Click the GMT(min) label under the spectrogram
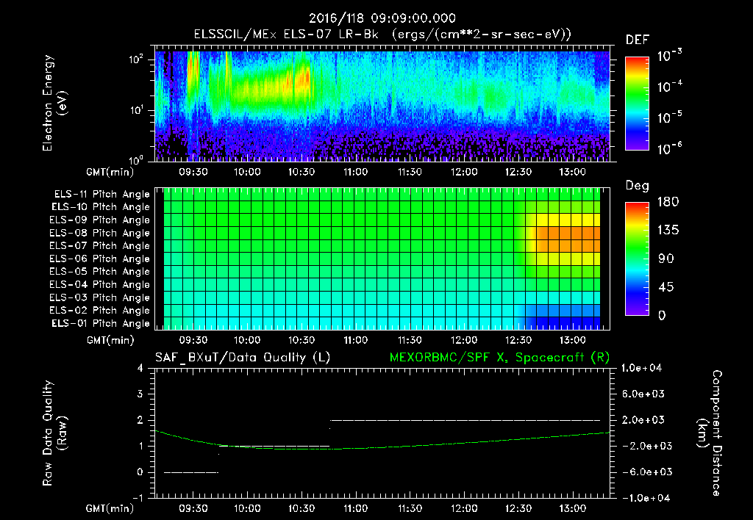Image resolution: width=753 pixels, height=520 pixels. 110,172
